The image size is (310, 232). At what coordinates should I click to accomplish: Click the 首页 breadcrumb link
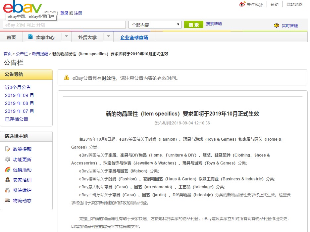coord(8,54)
